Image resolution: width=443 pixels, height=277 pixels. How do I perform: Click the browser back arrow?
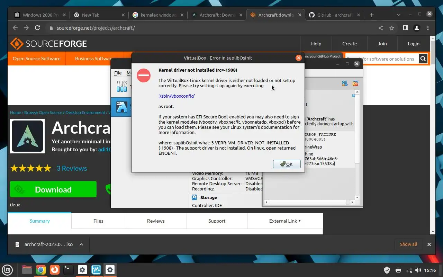point(15,28)
